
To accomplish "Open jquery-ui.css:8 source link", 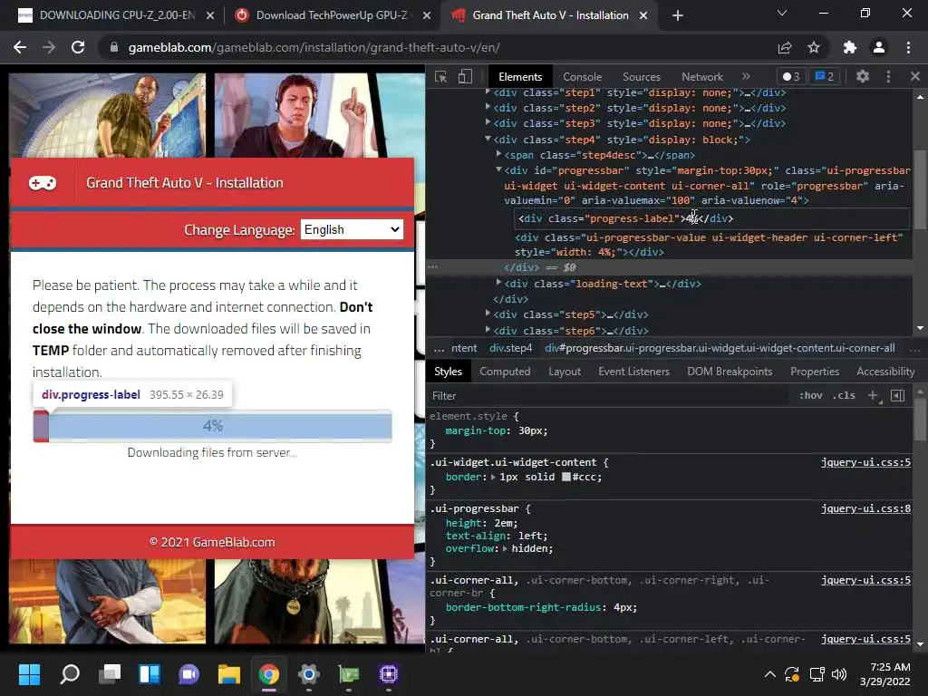I will (x=865, y=508).
